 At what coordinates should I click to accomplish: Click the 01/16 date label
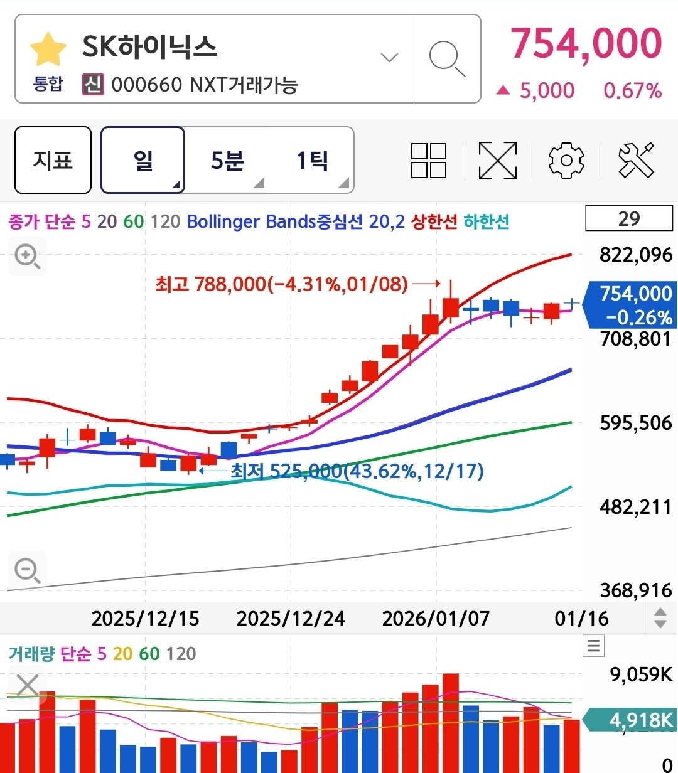click(581, 619)
